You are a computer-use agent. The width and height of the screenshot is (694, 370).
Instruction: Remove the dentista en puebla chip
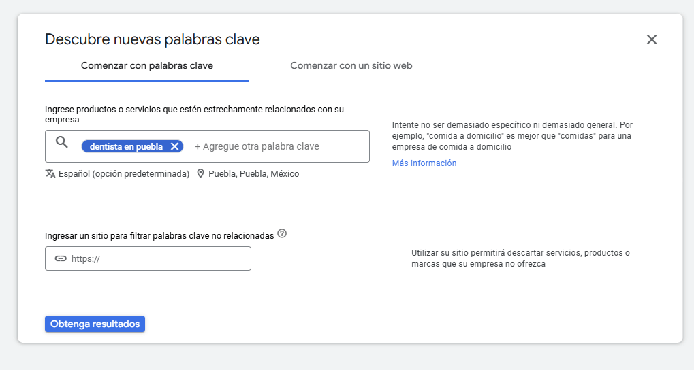175,146
